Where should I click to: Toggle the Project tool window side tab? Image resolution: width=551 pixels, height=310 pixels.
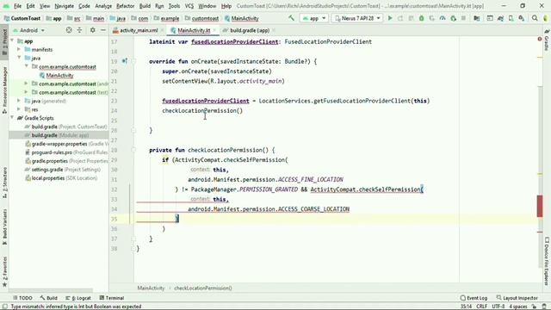[x=4, y=41]
